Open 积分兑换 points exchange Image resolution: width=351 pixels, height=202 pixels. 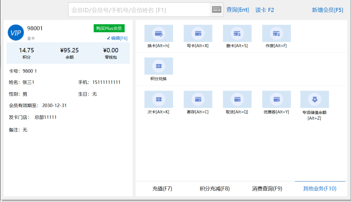click(x=159, y=66)
